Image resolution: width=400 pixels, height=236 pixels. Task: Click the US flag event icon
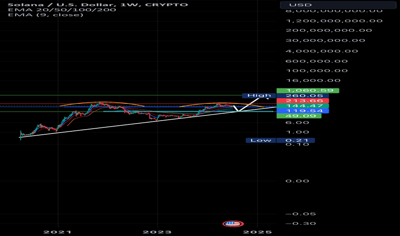tap(233, 224)
